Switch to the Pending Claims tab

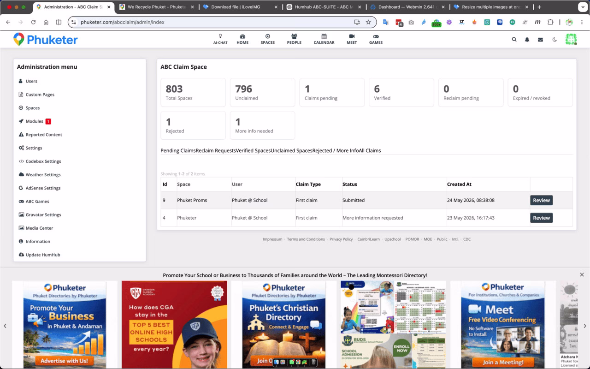(x=178, y=150)
